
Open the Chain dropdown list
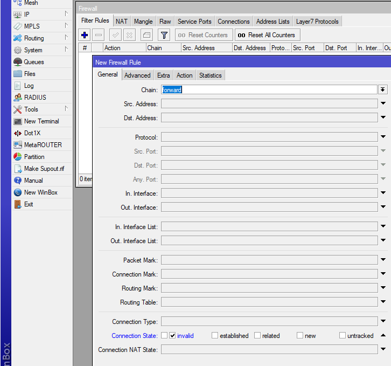383,90
